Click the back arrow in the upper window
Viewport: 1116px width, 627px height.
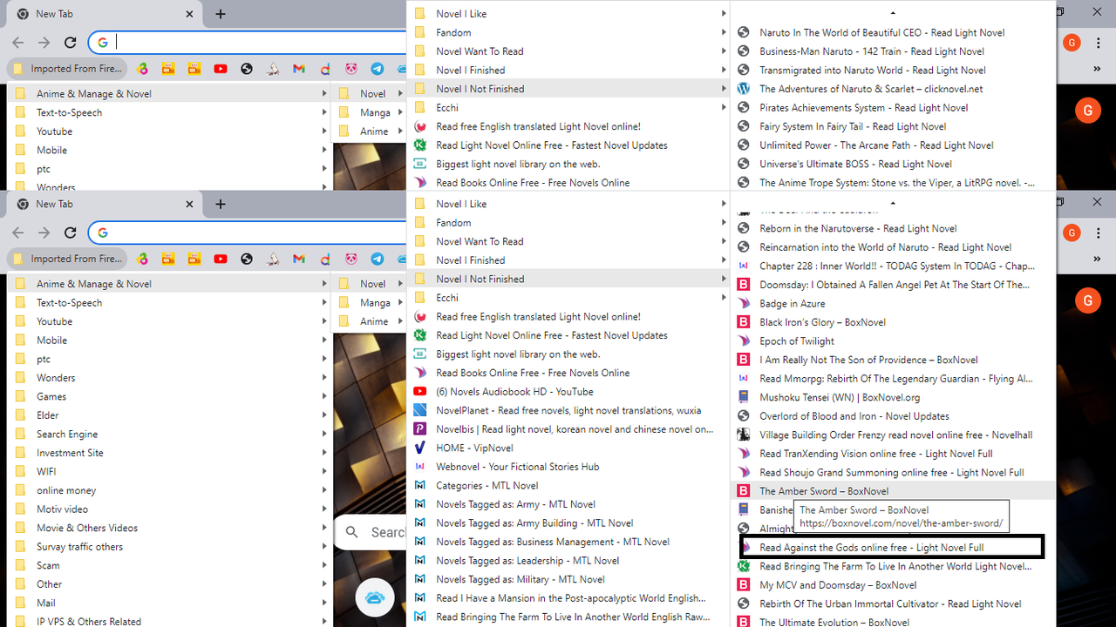click(18, 43)
